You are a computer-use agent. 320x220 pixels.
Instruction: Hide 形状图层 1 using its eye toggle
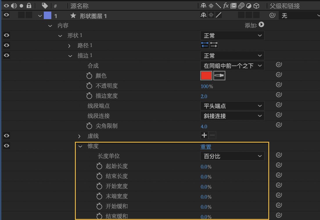click(x=6, y=15)
